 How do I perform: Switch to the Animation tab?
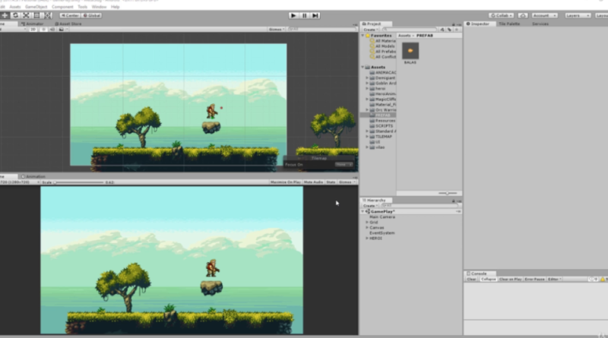(33, 177)
